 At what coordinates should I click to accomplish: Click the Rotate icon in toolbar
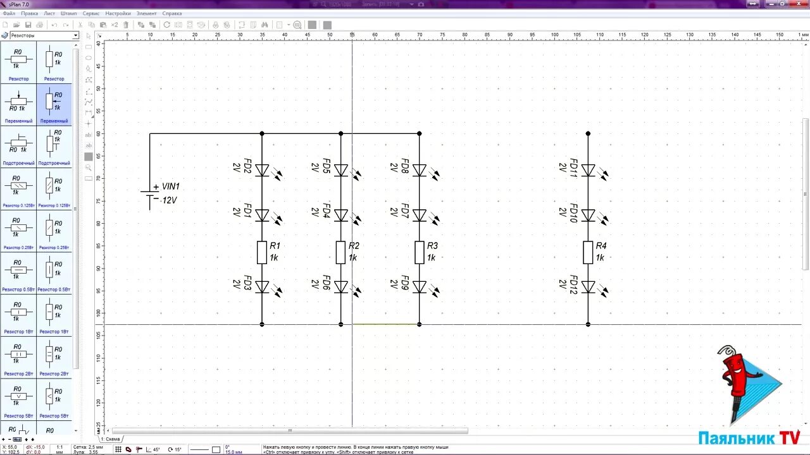(x=166, y=25)
